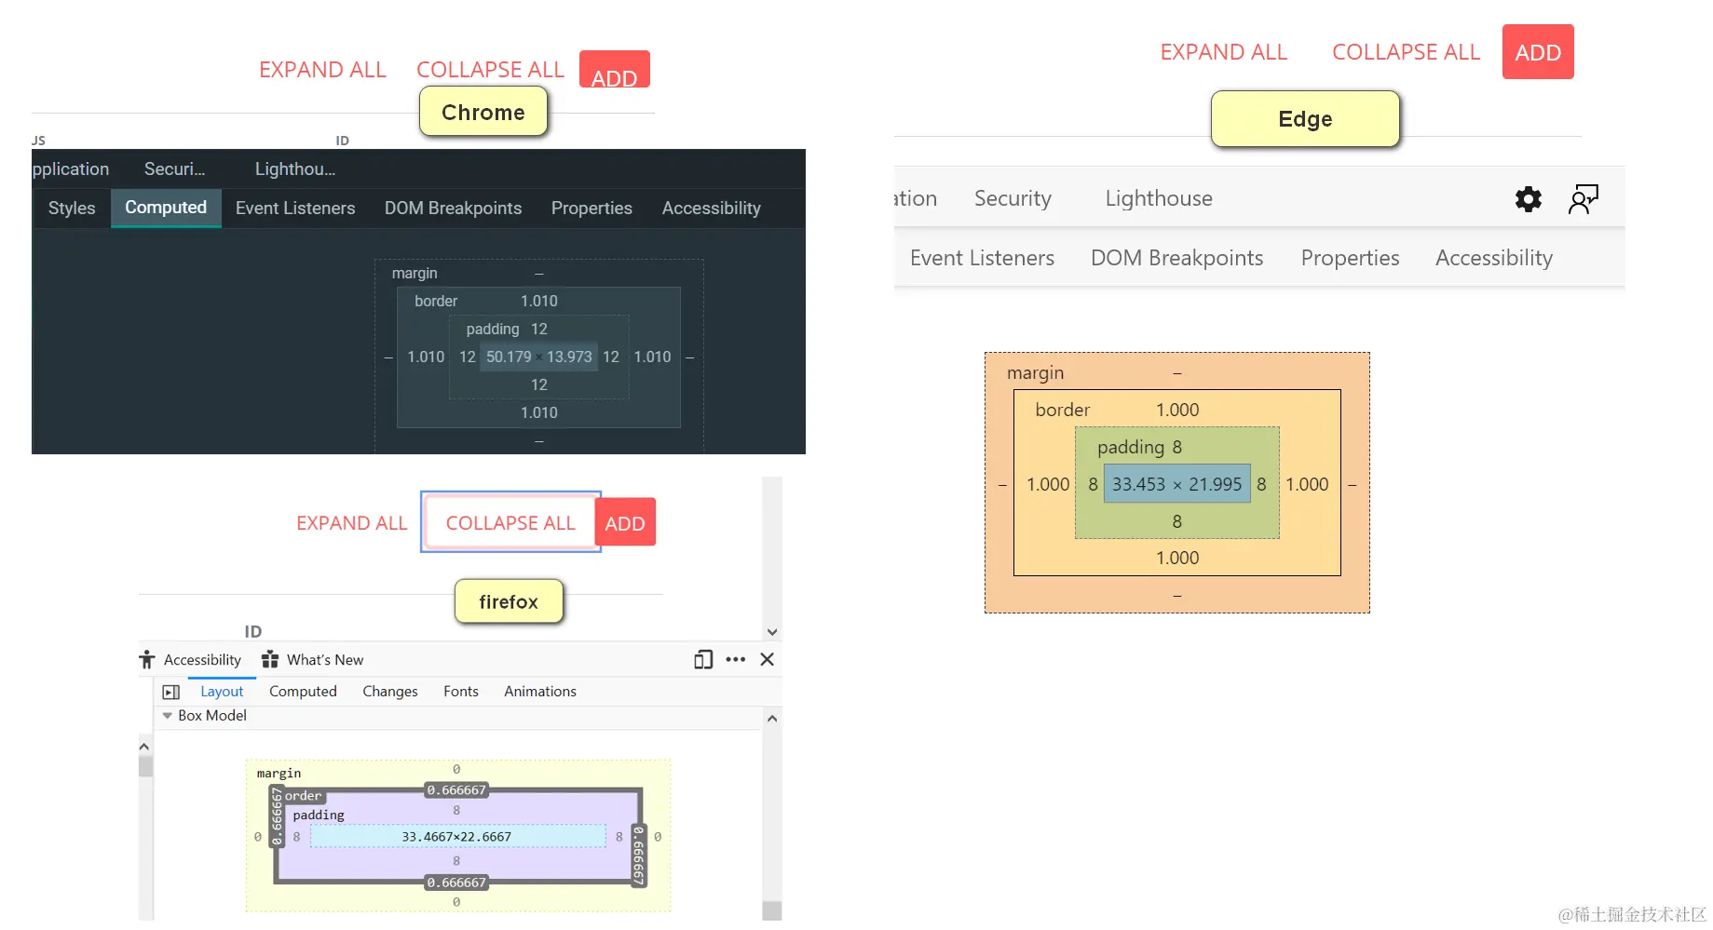Switch to the Layout tab in Firefox

click(x=222, y=691)
